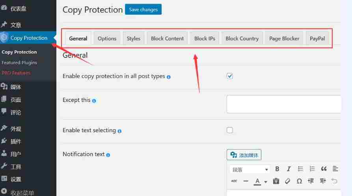
Task: Uncheck Enable copy protection in all post types
Action: coord(230,76)
